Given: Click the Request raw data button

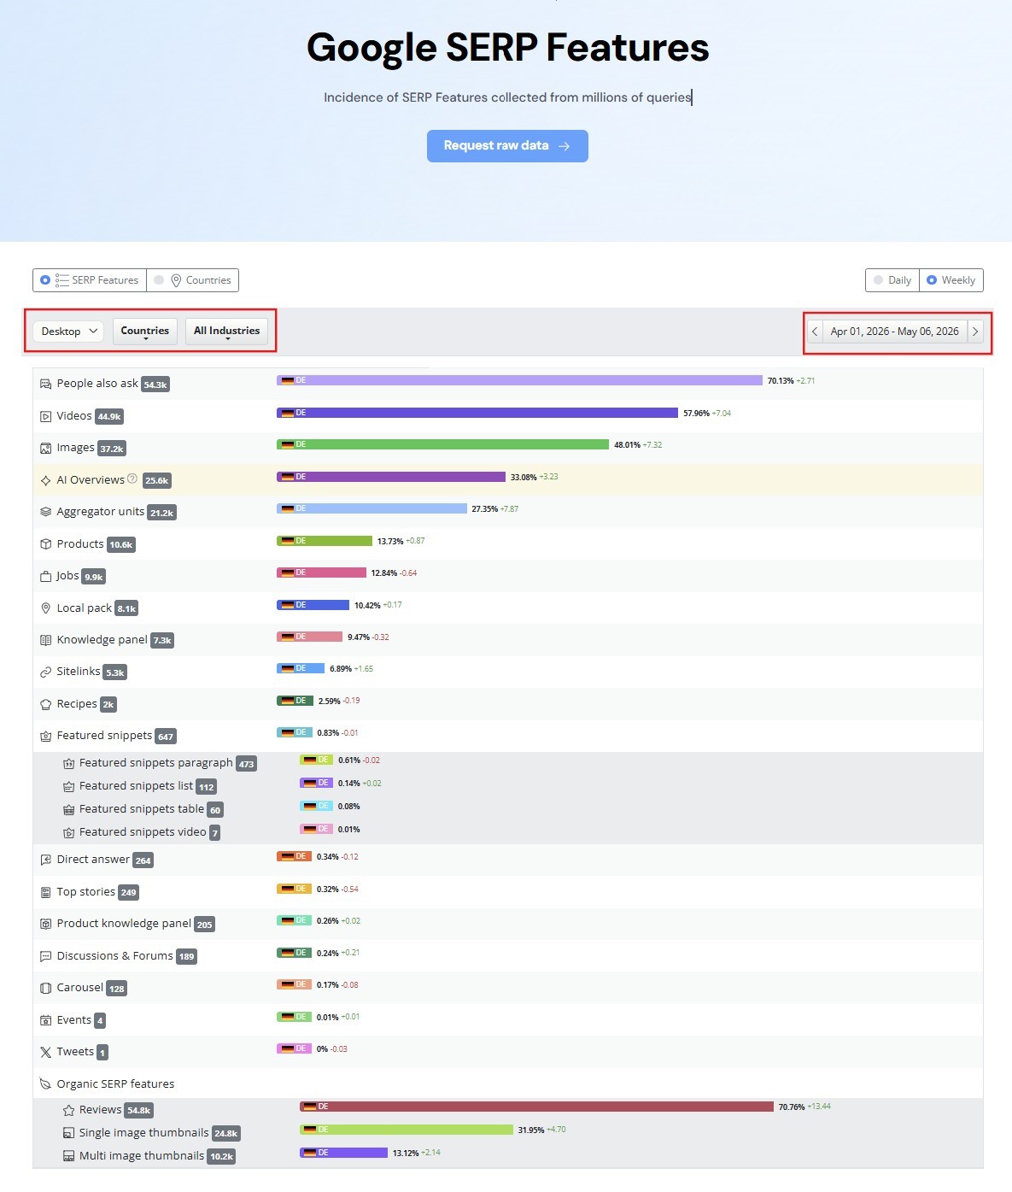Looking at the screenshot, I should click(507, 146).
